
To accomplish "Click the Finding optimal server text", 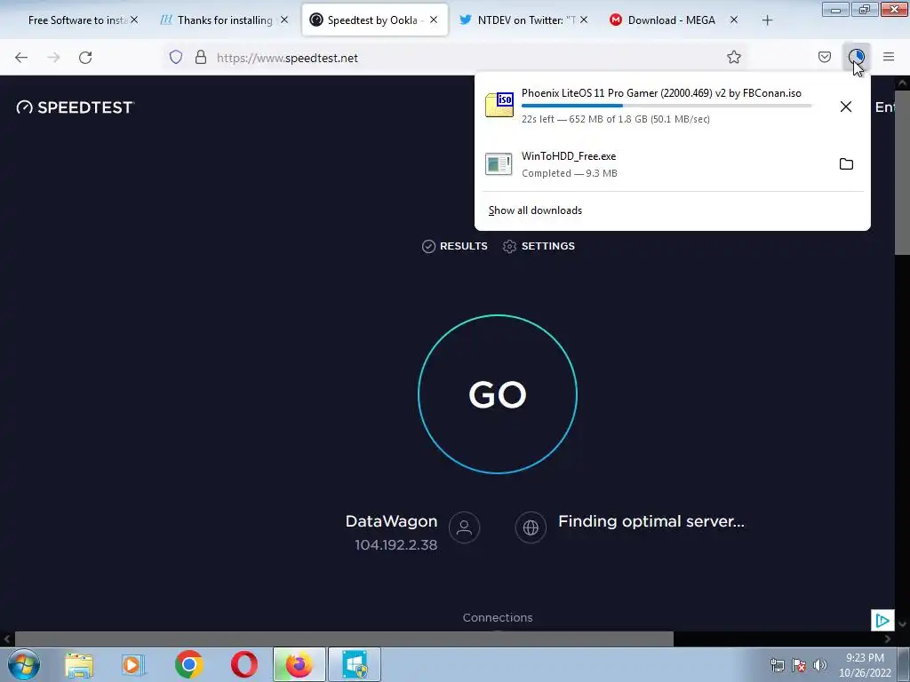I will pyautogui.click(x=651, y=521).
